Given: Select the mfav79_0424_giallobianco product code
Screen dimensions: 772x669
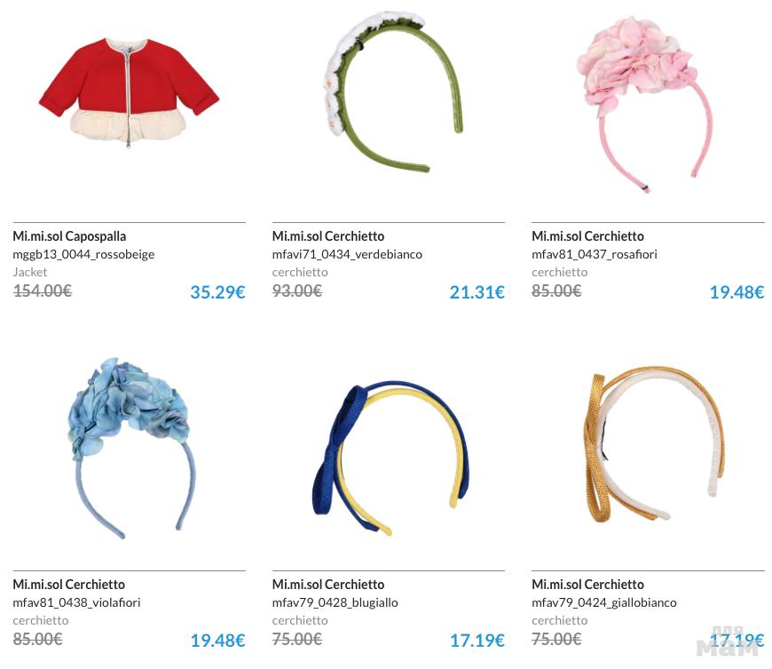Looking at the screenshot, I should click(x=604, y=602).
